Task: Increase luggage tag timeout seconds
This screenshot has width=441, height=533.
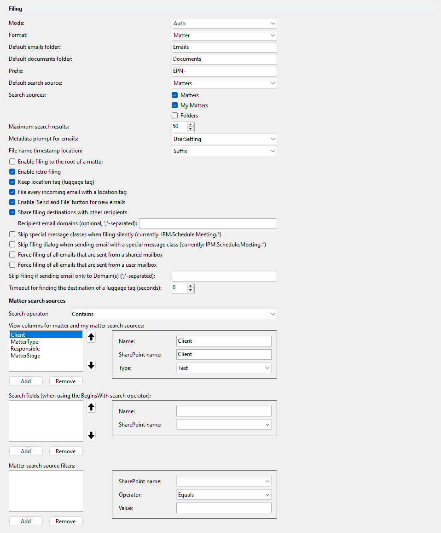Action: tap(191, 286)
